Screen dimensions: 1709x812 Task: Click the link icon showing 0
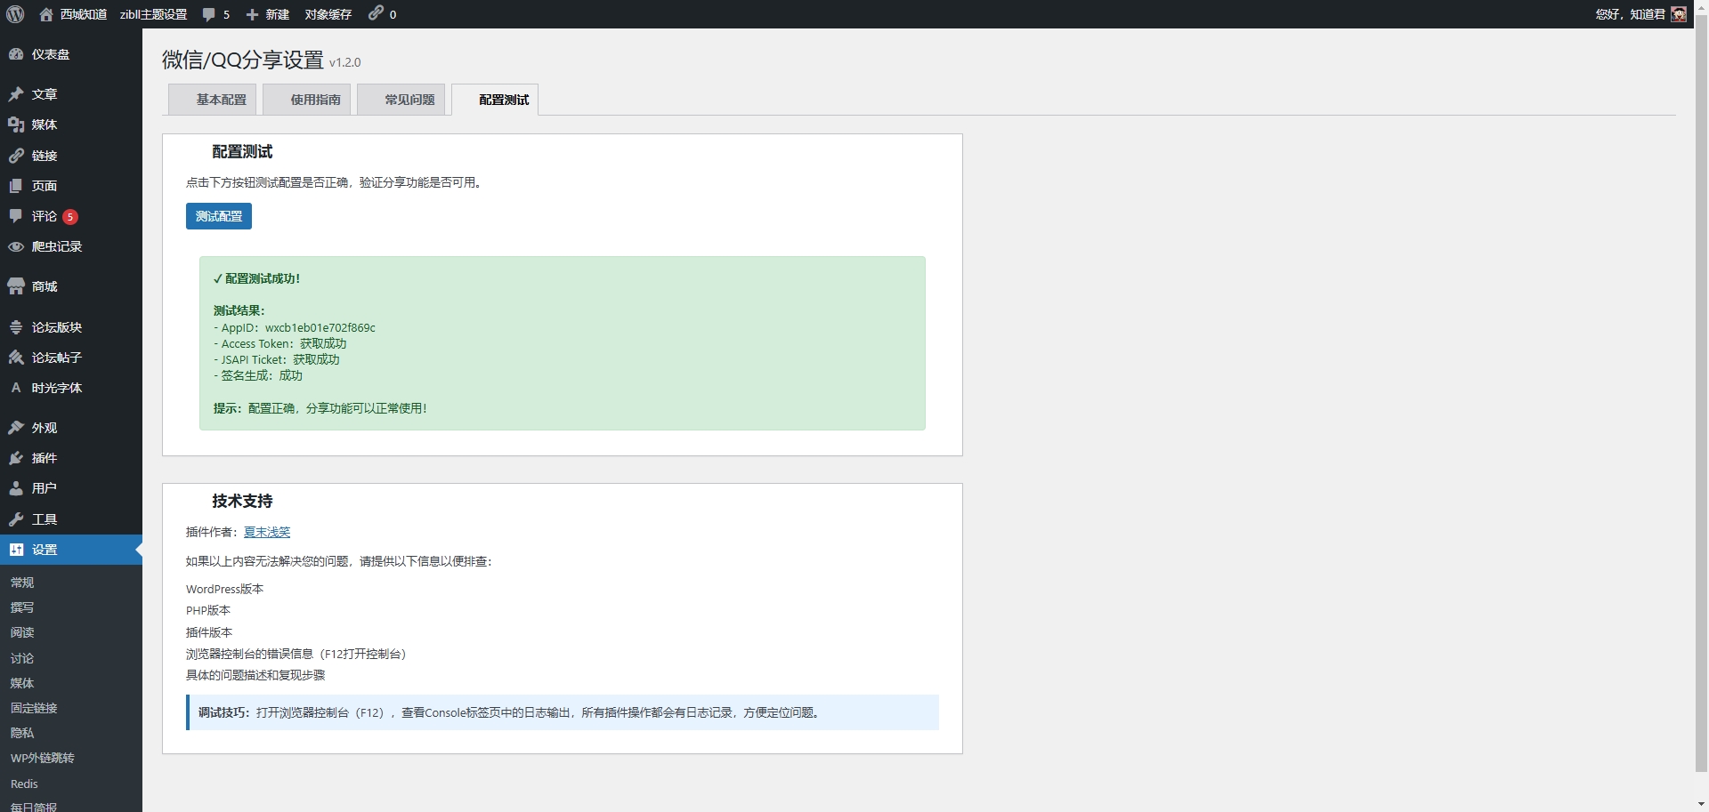[x=376, y=13]
